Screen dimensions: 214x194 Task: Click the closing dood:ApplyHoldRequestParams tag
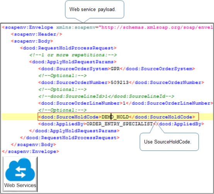(74, 131)
